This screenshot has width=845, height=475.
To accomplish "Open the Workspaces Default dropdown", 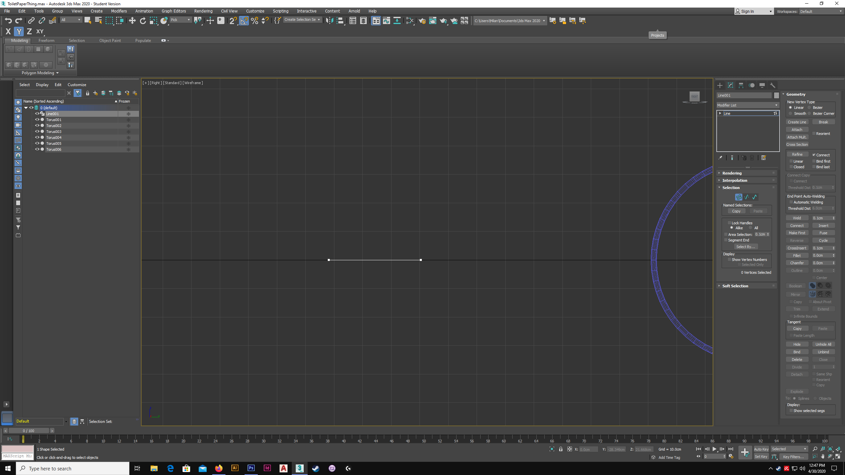I will (x=821, y=12).
